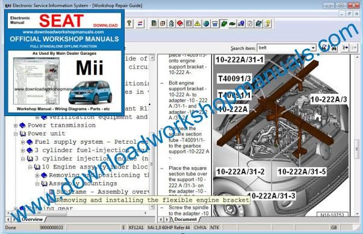Select 10 Engine assy cylinder block entry
363x234 pixels.
(95, 167)
